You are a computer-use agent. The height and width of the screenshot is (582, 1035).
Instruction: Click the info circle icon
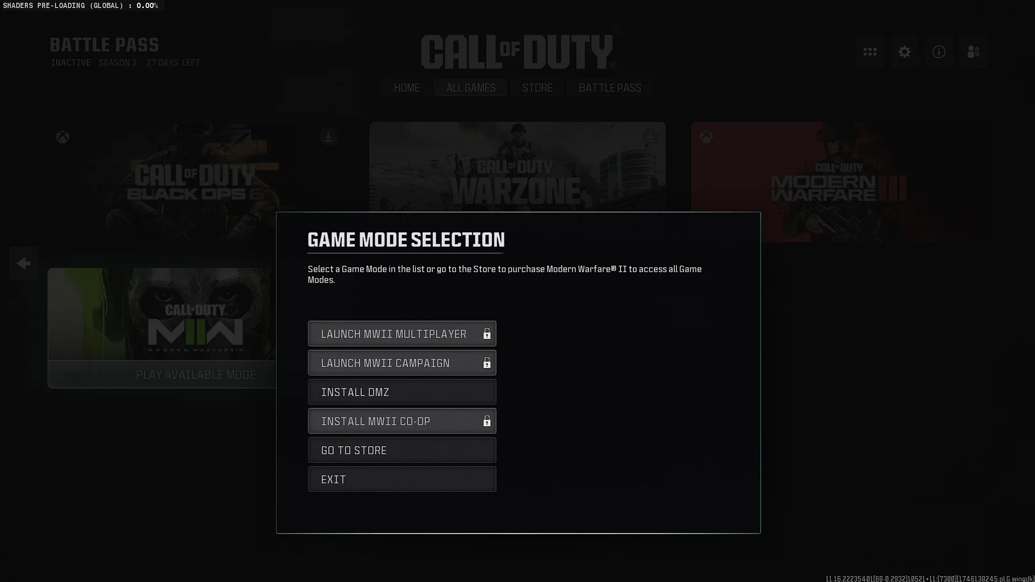[x=939, y=52]
